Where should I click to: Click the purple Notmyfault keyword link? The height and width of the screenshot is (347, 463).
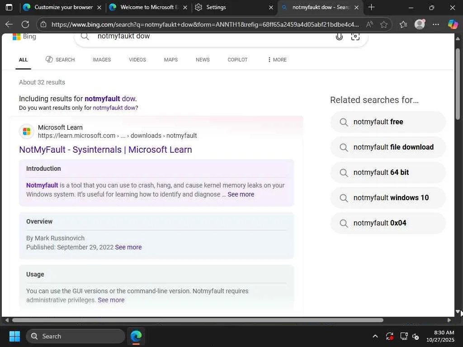[x=42, y=185]
